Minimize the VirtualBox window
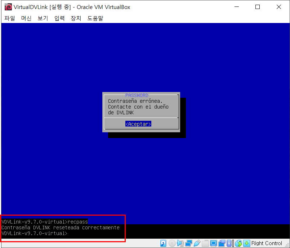This screenshot has height=248, width=290. (x=237, y=7)
